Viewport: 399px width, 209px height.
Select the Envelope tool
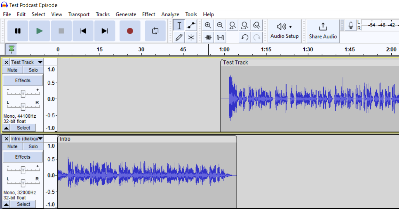pos(191,25)
